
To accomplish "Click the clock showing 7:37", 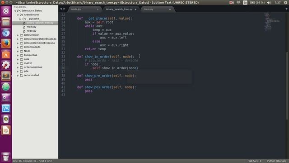I will (277, 3).
